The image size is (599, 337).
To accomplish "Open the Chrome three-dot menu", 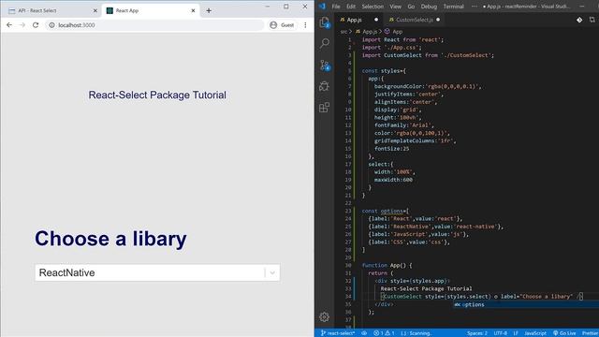I will pyautogui.click(x=305, y=25).
